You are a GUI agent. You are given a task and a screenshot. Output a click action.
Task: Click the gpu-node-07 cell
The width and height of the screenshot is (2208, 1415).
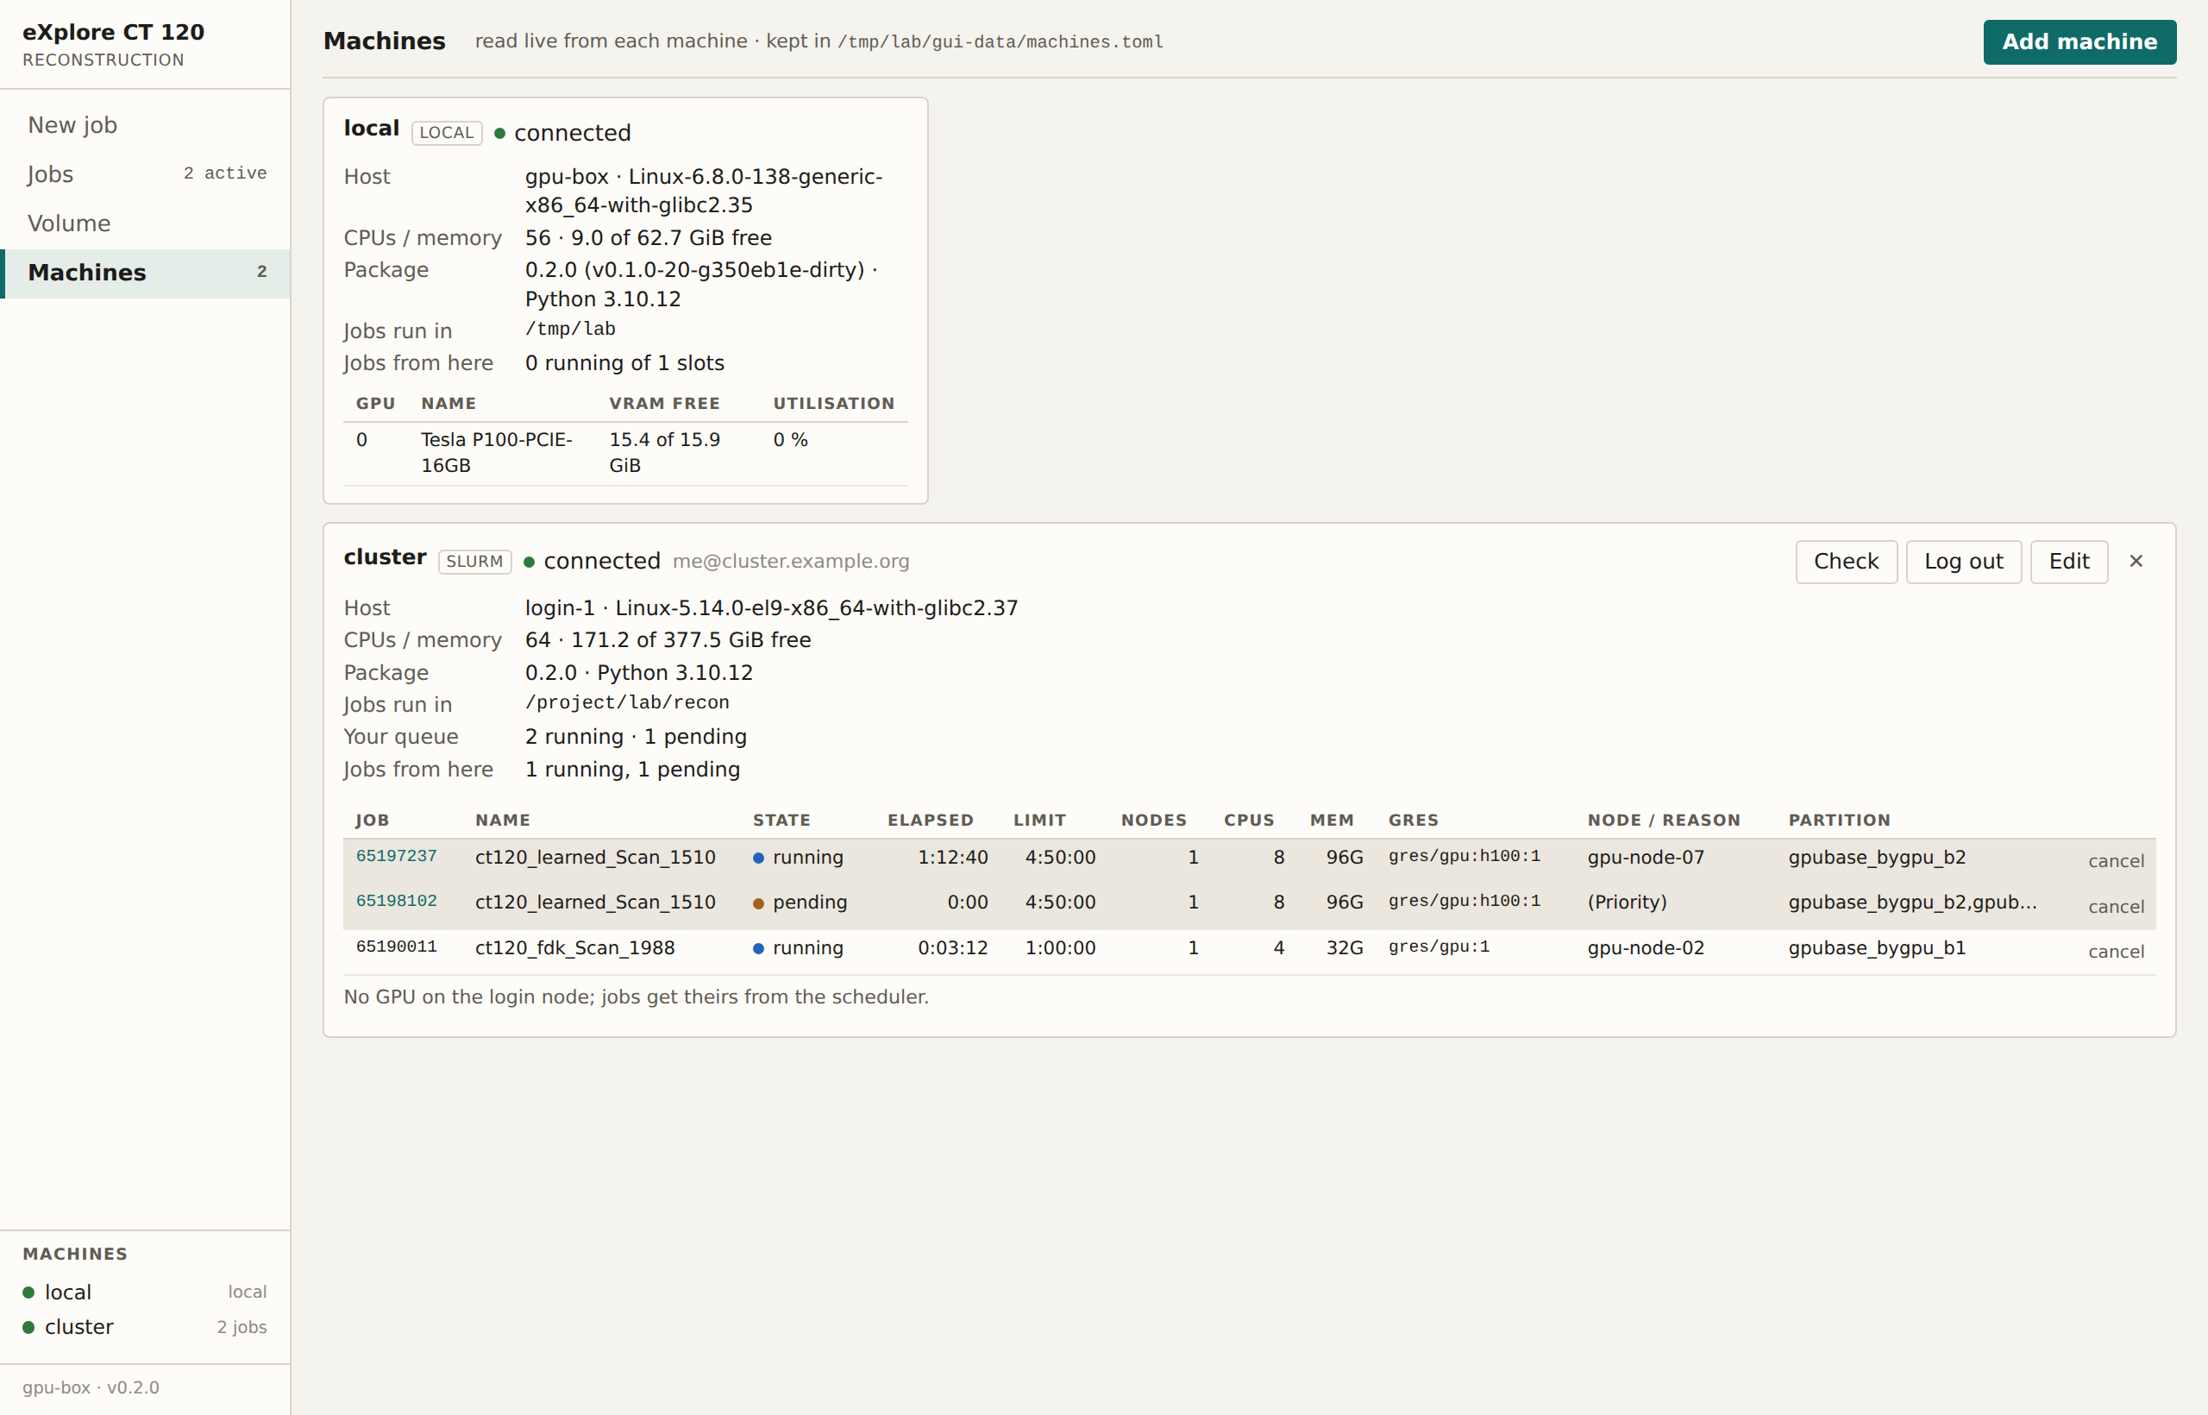(x=1646, y=858)
